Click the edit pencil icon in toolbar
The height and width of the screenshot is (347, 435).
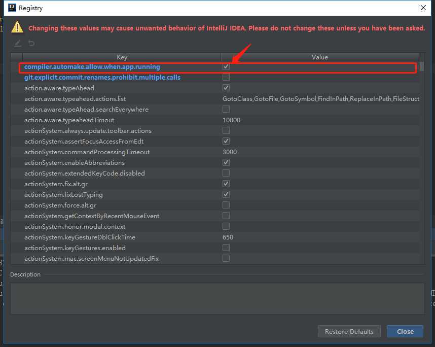(18, 43)
